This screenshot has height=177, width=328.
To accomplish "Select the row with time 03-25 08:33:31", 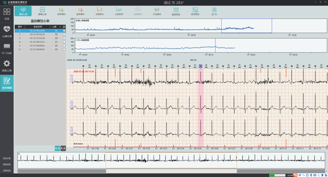I will tap(37, 42).
